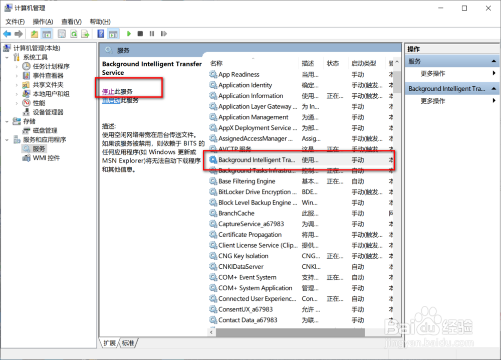Screen dimensions: 501x360
Task: Collapse the 系统工具 tree node
Action: (x=7, y=58)
